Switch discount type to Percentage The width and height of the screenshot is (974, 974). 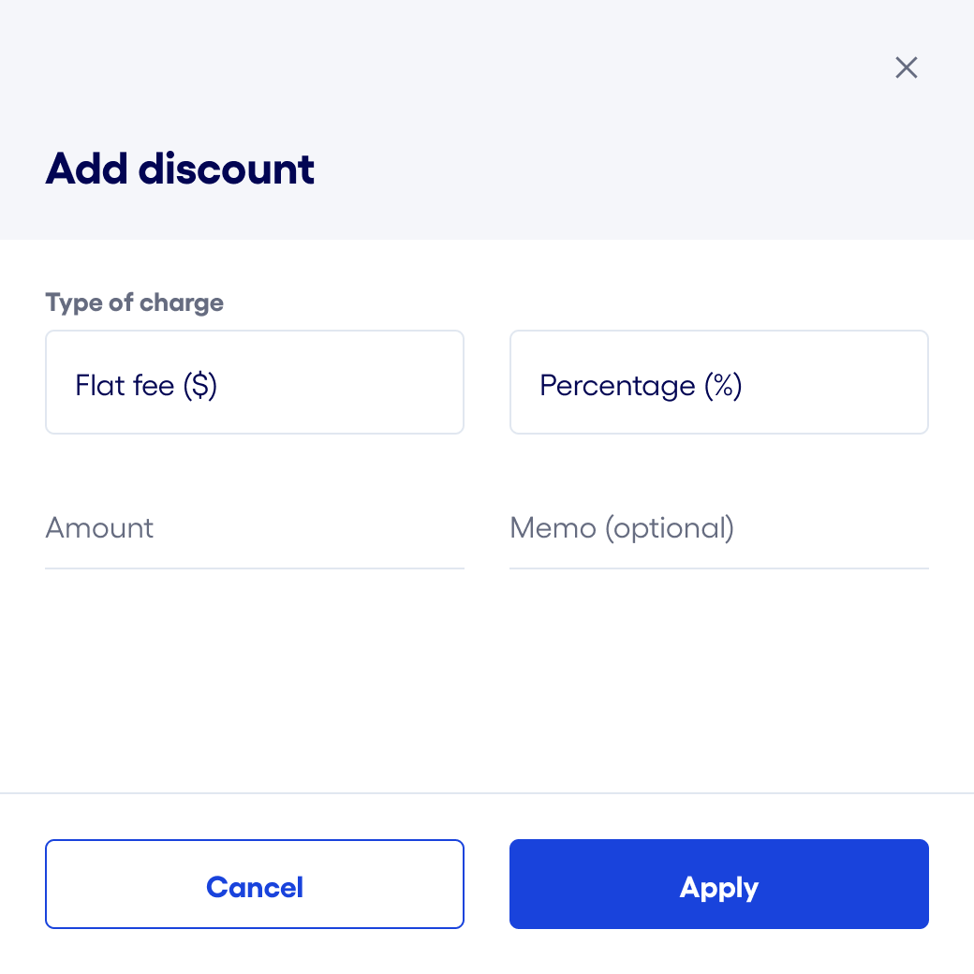click(718, 382)
